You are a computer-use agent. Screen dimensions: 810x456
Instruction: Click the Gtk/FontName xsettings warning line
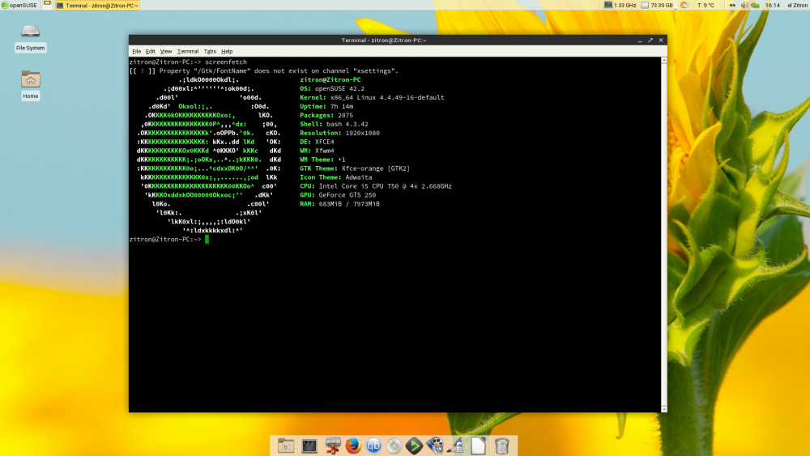(264, 70)
